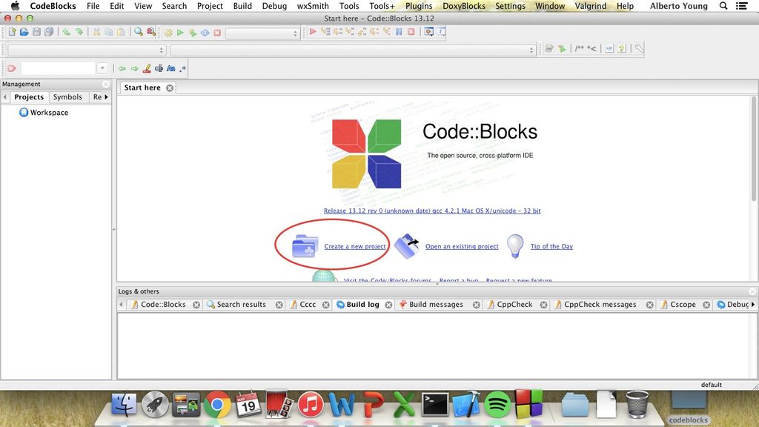Toggle the Match case Aa icon
Screen dimensions: 759x427
pos(171,69)
